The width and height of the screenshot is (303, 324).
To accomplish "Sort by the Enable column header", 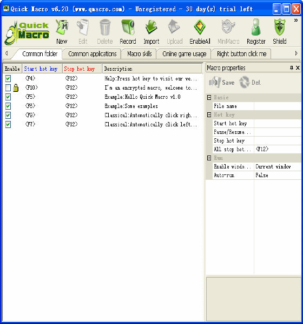I will click(12, 69).
